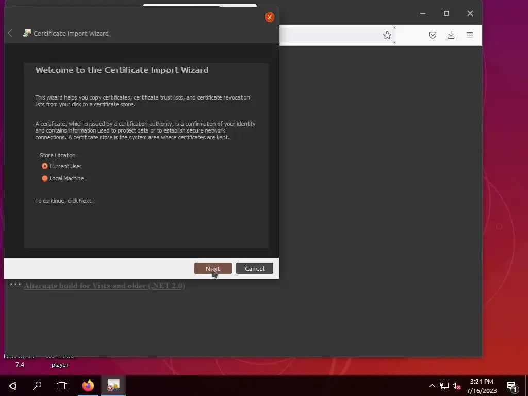This screenshot has width=528, height=396.
Task: Open the muted volume tray icon
Action: (x=457, y=386)
